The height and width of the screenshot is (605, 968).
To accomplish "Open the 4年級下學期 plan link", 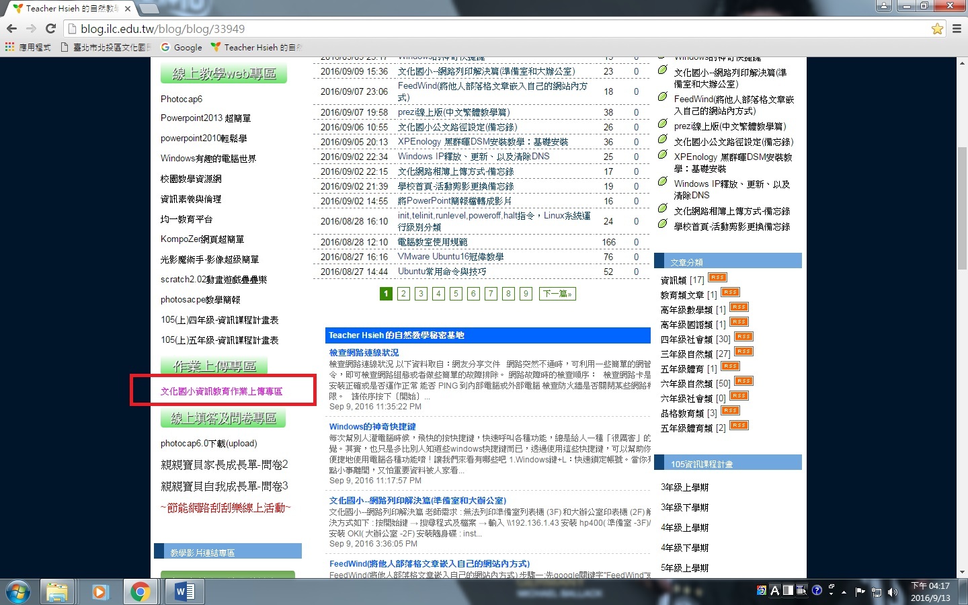I will click(x=684, y=548).
